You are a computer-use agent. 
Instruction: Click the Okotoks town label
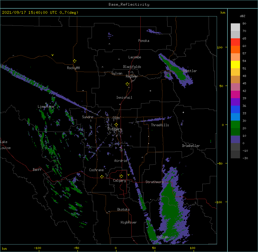coord(123,210)
